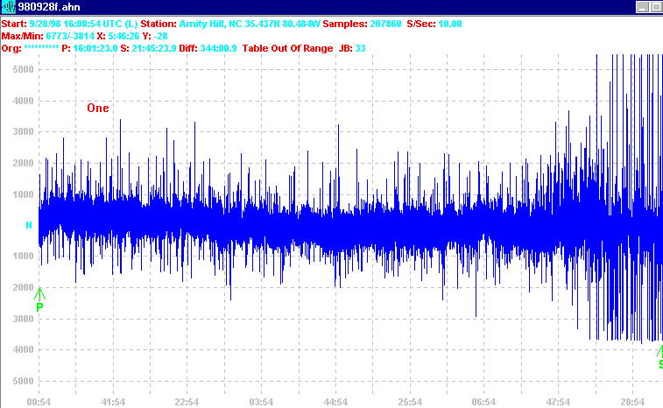Click the bottommost 5000 amplitude axis label
The height and width of the screenshot is (408, 663).
(x=23, y=381)
